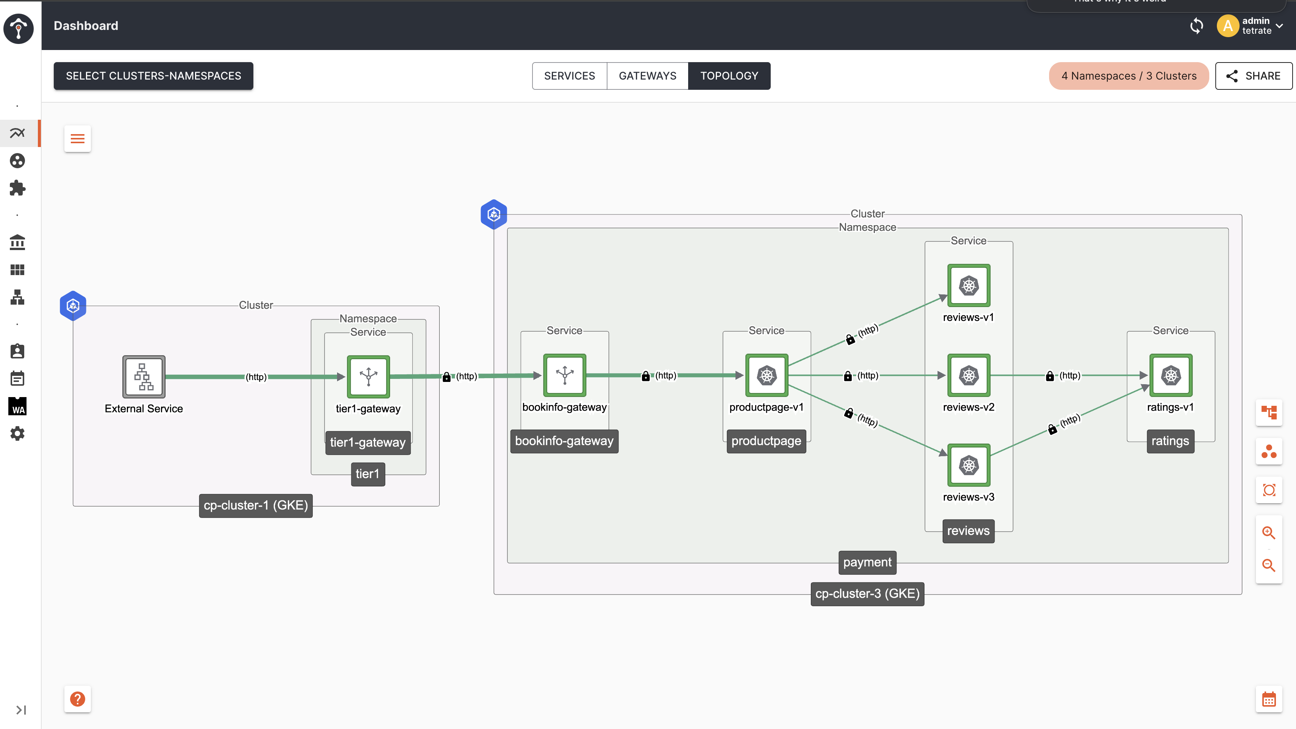The height and width of the screenshot is (729, 1296).
Task: Click the Dashboard page title
Action: 86,26
